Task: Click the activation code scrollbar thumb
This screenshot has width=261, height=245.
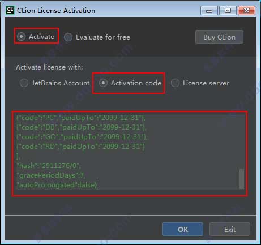Action: tap(242, 179)
